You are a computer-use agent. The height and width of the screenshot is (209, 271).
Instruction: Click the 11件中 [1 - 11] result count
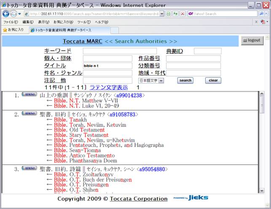point(65,87)
